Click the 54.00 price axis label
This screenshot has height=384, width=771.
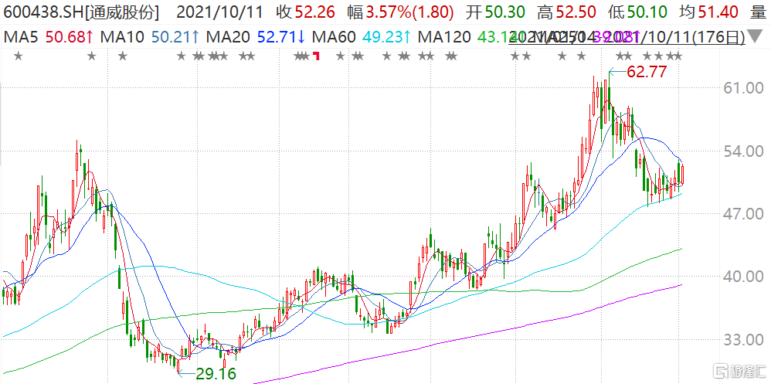point(743,151)
